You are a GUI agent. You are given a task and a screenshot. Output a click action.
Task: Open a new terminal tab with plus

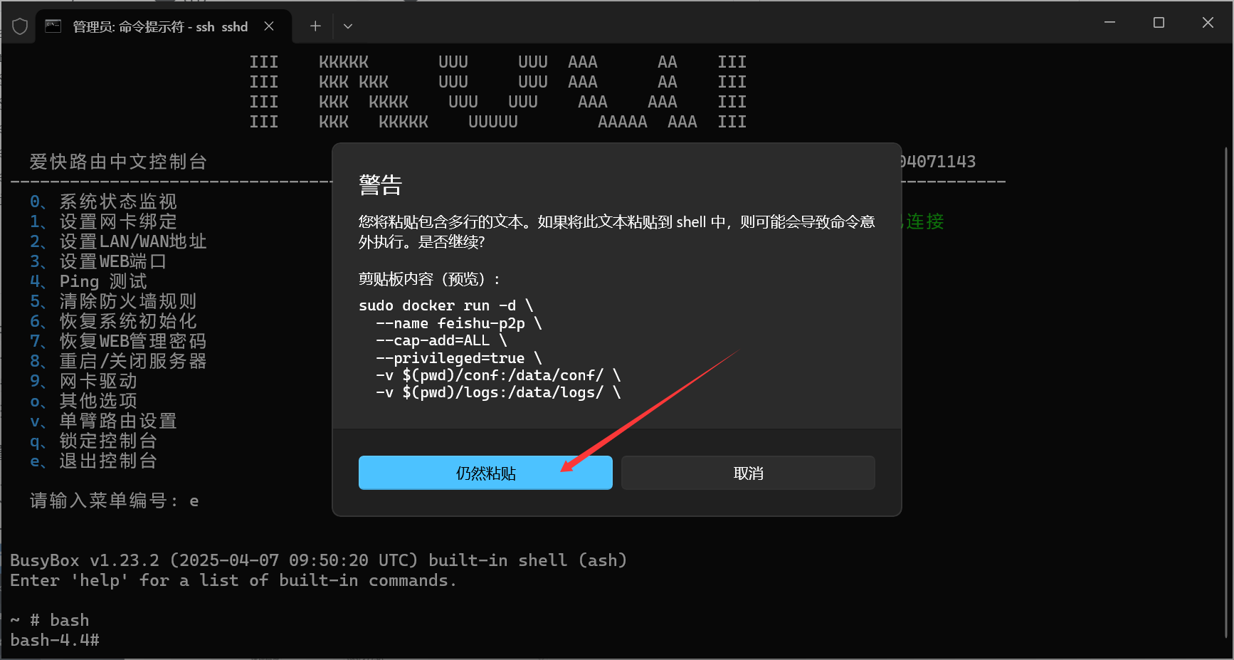click(x=315, y=26)
